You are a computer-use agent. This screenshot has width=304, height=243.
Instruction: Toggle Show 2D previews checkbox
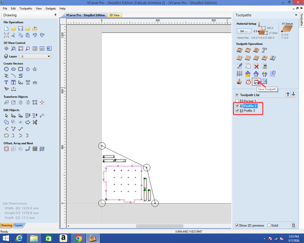237,225
